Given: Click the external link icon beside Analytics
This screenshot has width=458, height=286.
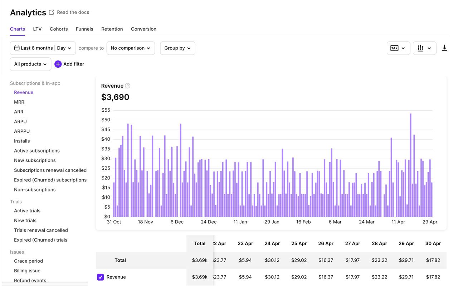Looking at the screenshot, I should tap(51, 11).
